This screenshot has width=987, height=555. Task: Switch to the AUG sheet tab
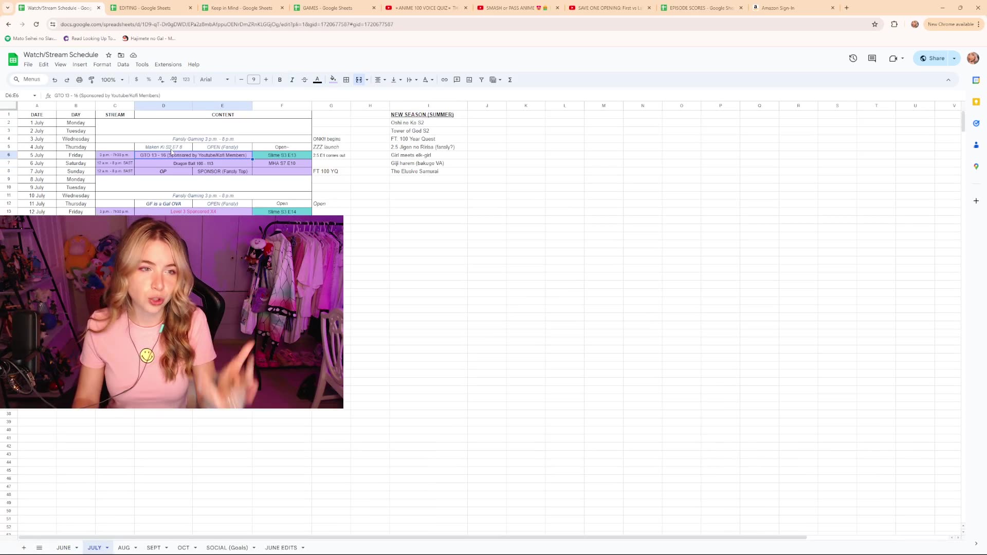(x=123, y=548)
